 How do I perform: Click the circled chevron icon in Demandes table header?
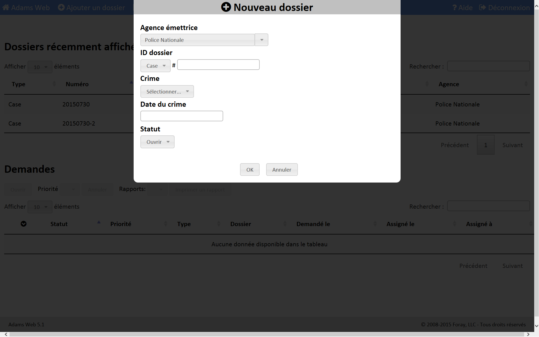[24, 224]
